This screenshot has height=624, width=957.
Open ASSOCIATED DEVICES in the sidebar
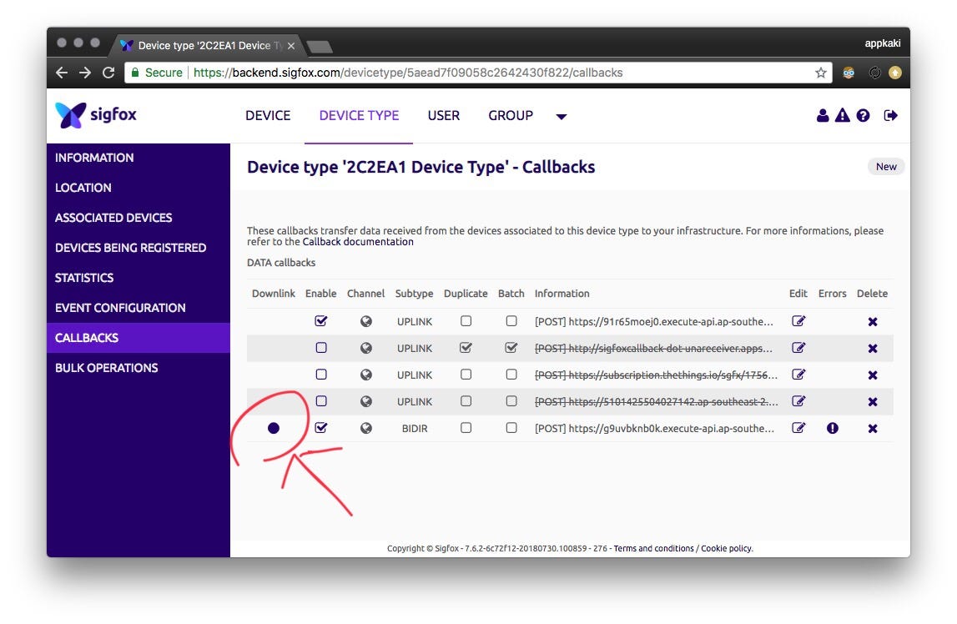coord(139,217)
